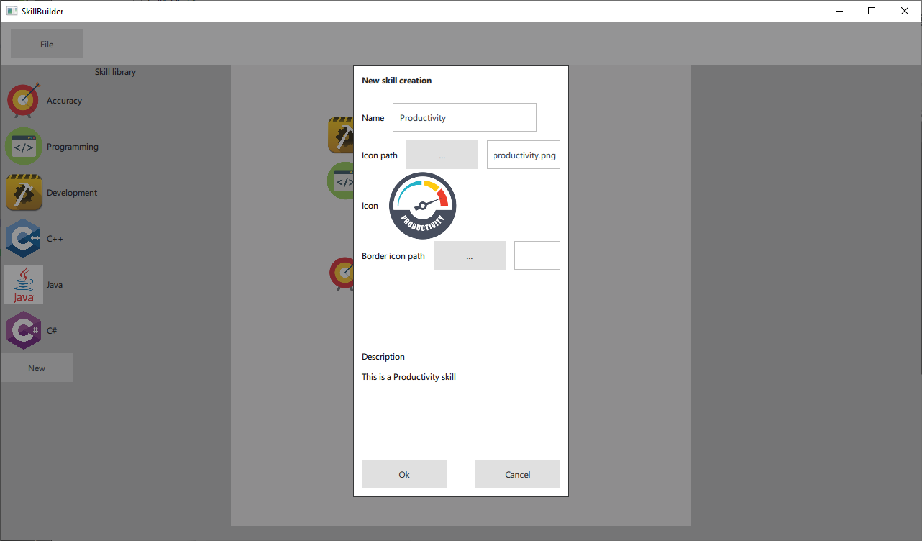Click the Java logo icon
This screenshot has width=922, height=541.
(24, 285)
